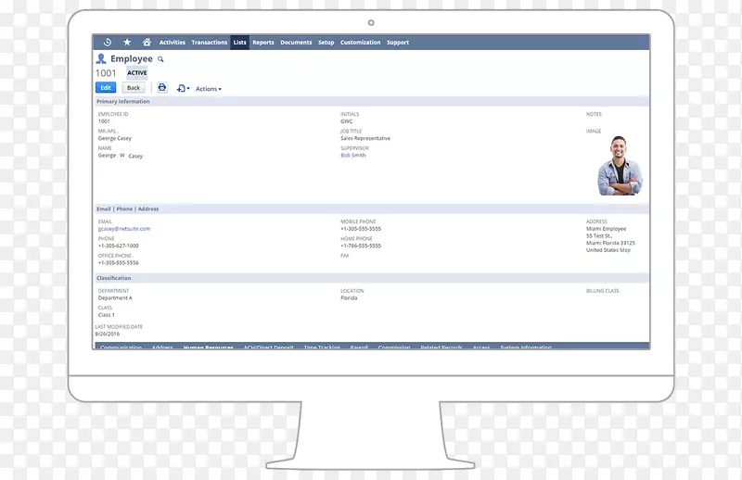Open the Customization menu

pos(360,43)
